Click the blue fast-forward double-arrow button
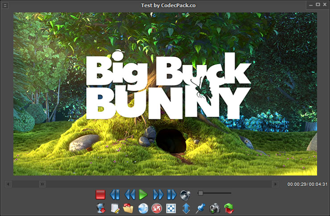Image resolution: width=330 pixels, height=216 pixels. [158, 195]
